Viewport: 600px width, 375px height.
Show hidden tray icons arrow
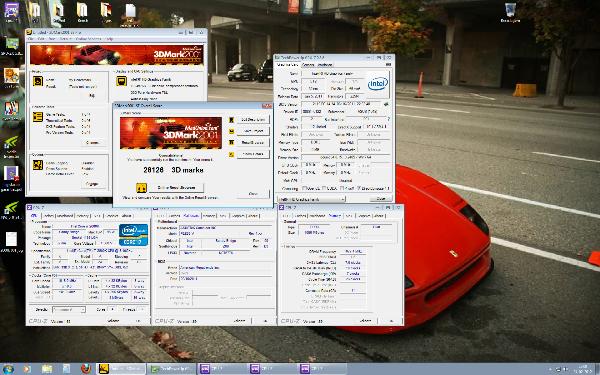(550, 369)
